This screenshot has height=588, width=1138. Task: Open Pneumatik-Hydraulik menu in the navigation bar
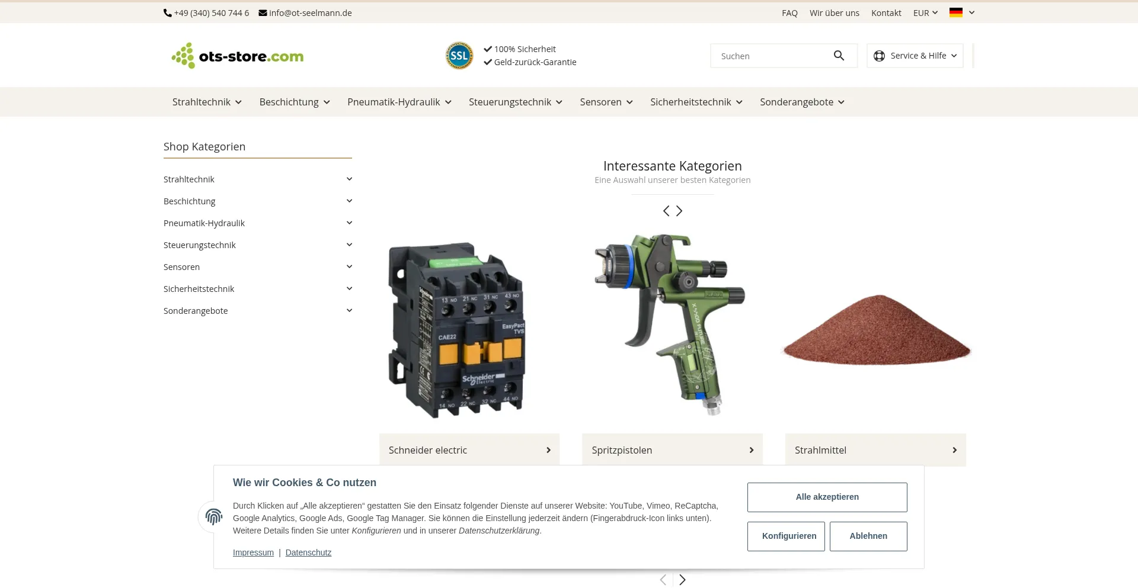pyautogui.click(x=399, y=102)
